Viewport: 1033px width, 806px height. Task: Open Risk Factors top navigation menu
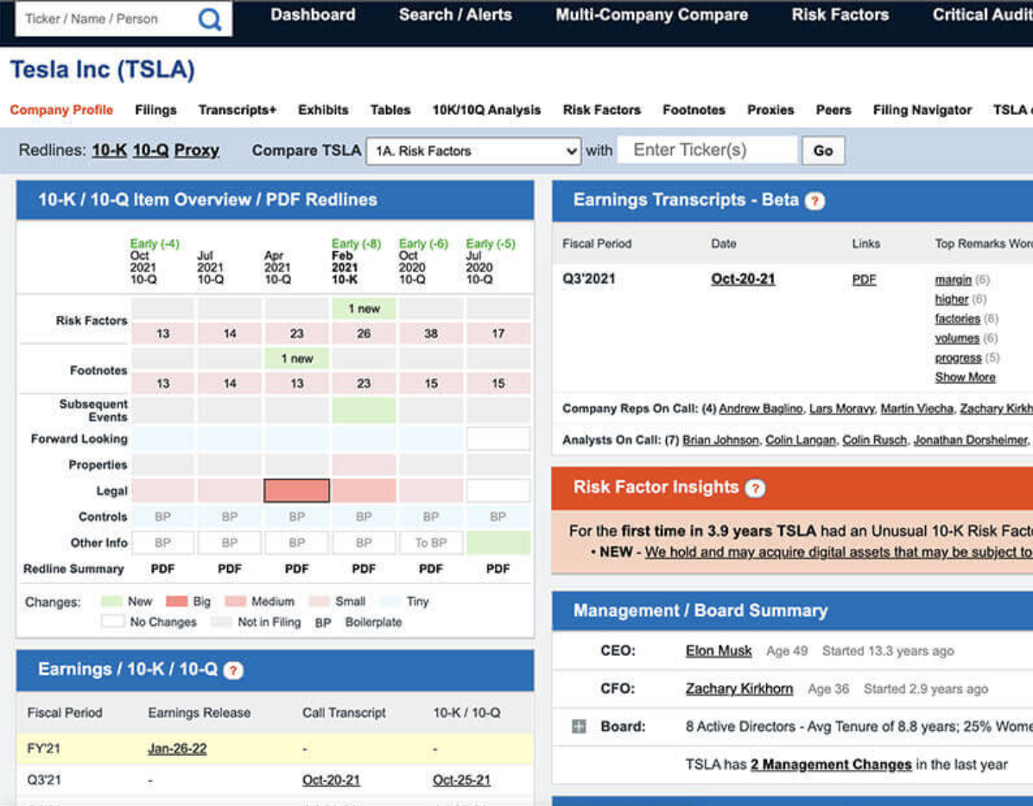pyautogui.click(x=840, y=15)
